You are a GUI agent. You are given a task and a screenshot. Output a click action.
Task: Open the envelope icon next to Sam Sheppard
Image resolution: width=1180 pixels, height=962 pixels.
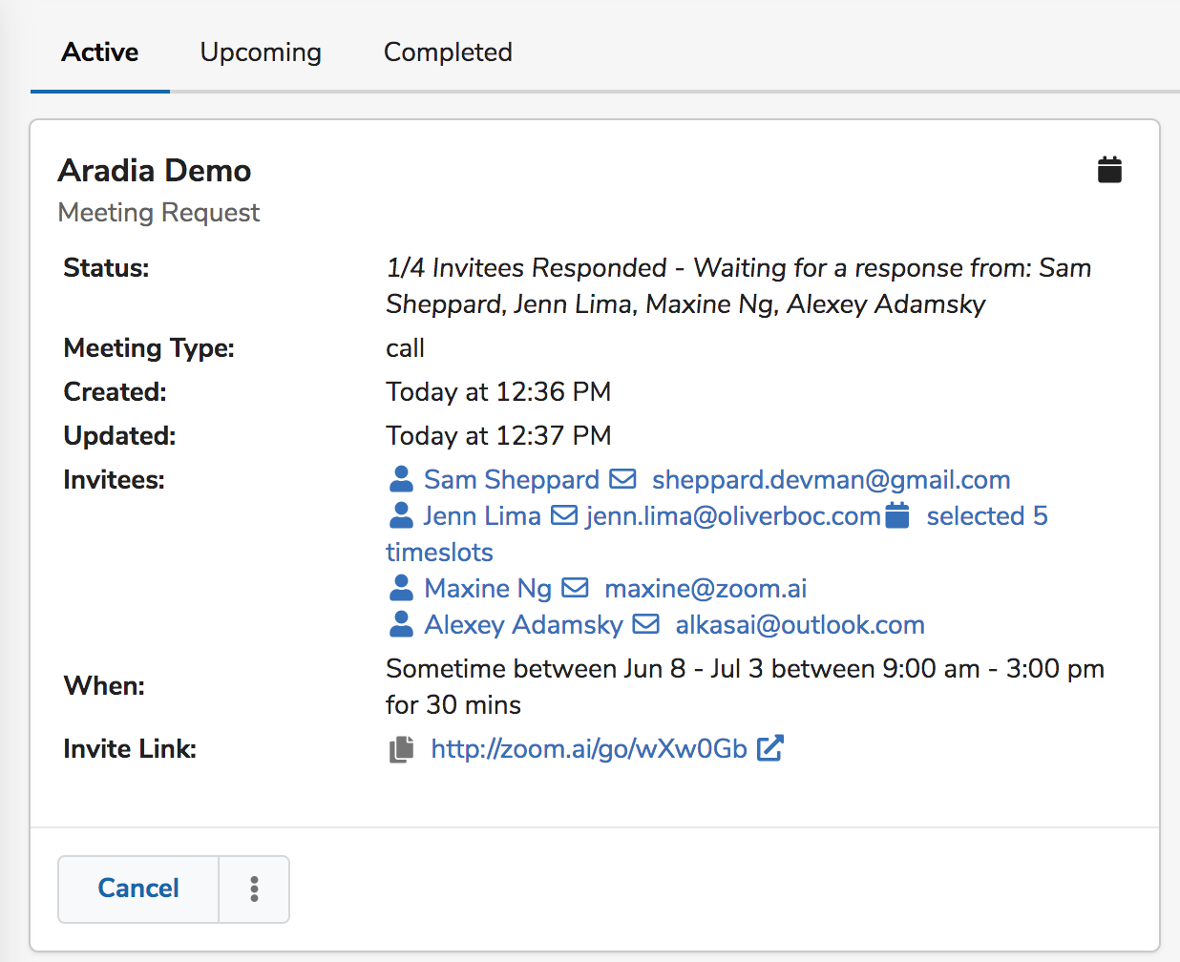tap(624, 478)
